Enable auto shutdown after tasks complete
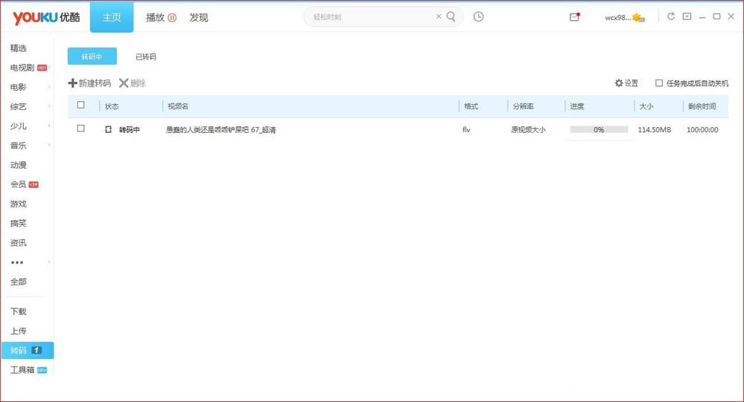This screenshot has height=402, width=744. coord(659,83)
